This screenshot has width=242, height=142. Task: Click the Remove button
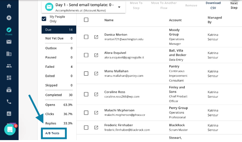click(191, 5)
